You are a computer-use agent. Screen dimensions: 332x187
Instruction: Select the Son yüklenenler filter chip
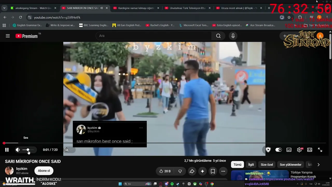(290, 165)
